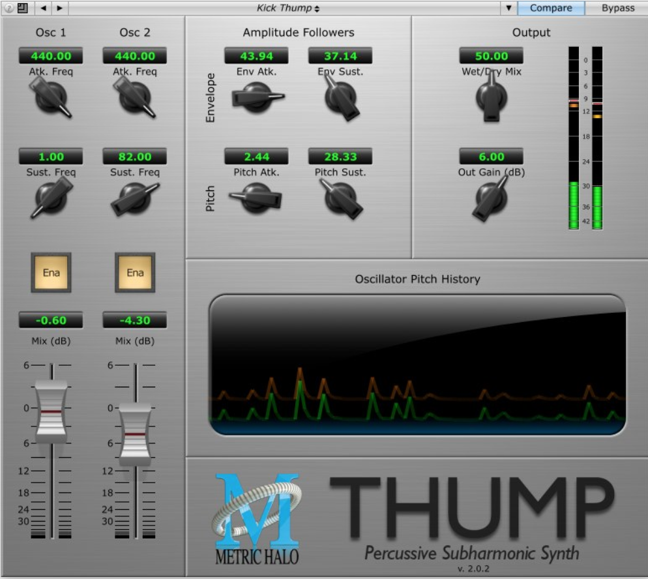Click the Env Atk. knob
648x579 pixels.
coord(257,98)
